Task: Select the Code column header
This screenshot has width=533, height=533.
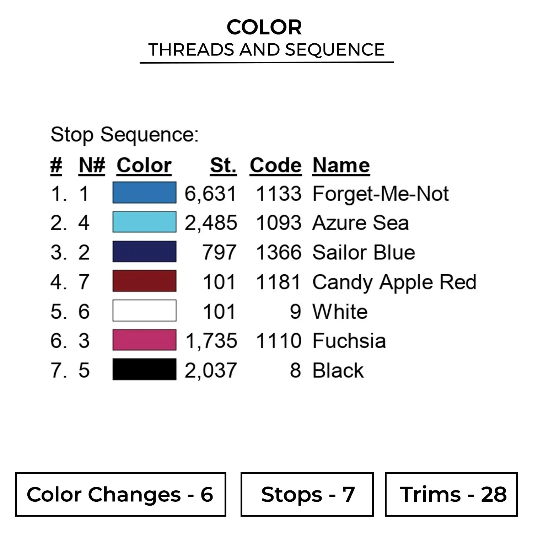Action: [x=275, y=166]
